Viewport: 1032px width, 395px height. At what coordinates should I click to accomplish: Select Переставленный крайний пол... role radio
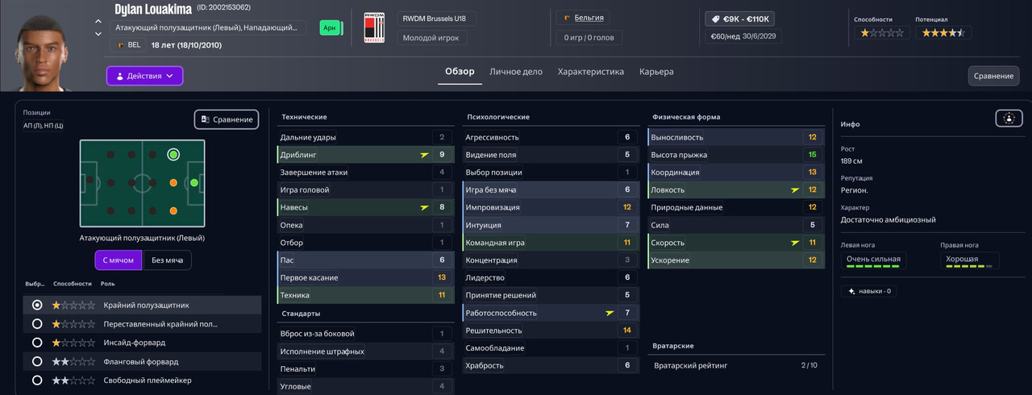coord(37,324)
